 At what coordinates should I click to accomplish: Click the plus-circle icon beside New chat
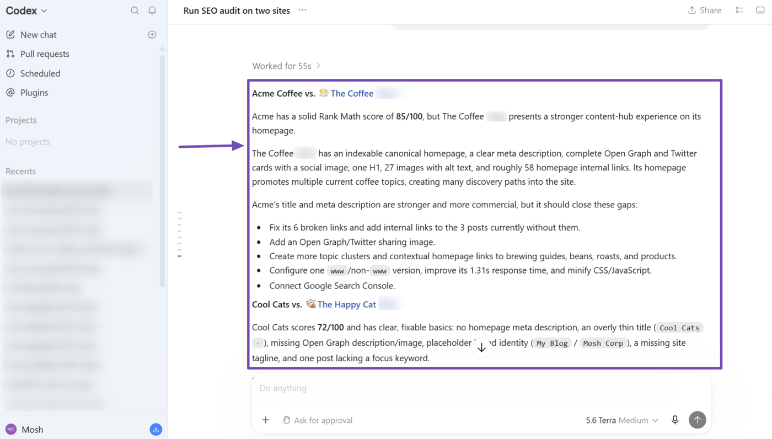coord(152,35)
